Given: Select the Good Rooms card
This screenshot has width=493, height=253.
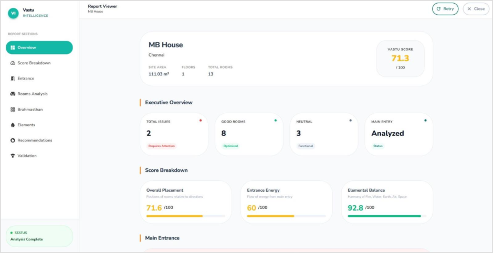Looking at the screenshot, I should (x=249, y=134).
